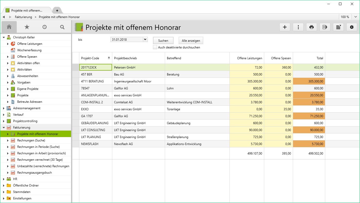Open a new tab with plus tab
360x203 pixels.
tap(57, 11)
